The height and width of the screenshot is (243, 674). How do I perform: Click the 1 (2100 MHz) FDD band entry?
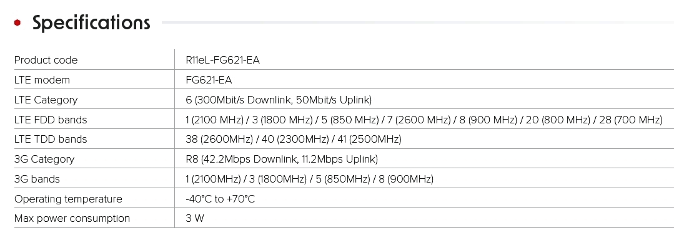(x=214, y=120)
